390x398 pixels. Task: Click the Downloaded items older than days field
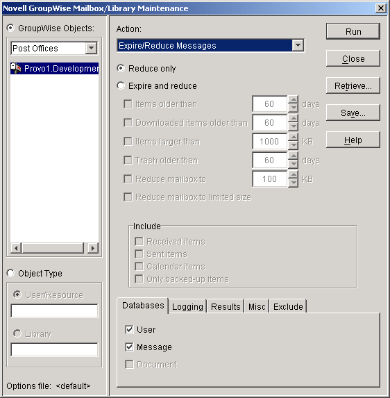[x=269, y=123]
